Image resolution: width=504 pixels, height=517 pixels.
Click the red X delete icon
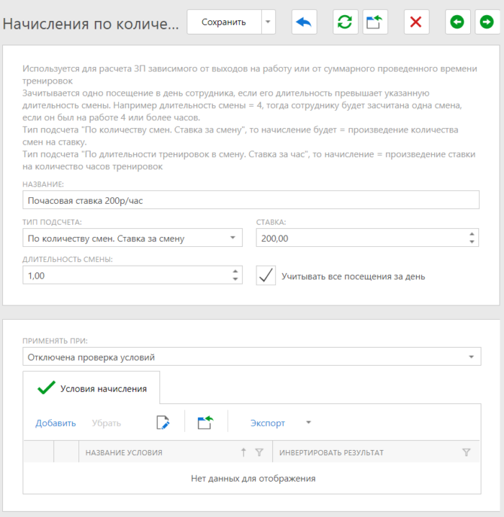(x=416, y=22)
